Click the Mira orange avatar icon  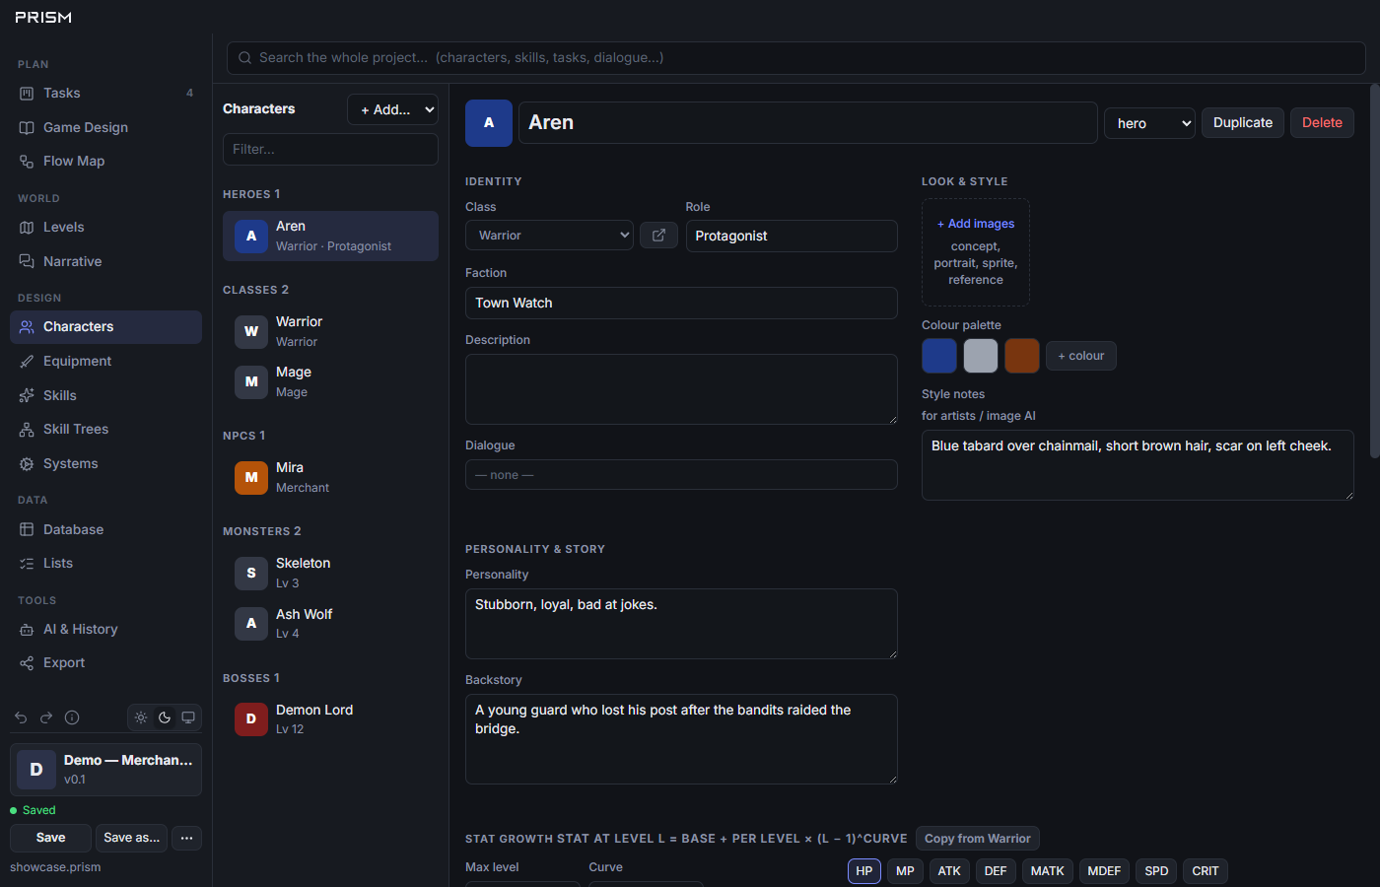[x=251, y=477]
